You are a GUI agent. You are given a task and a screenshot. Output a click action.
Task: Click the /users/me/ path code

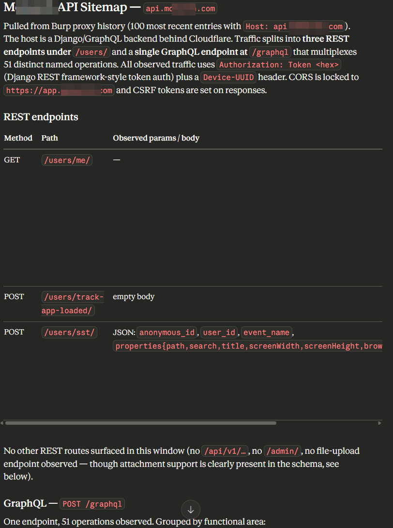coord(67,160)
